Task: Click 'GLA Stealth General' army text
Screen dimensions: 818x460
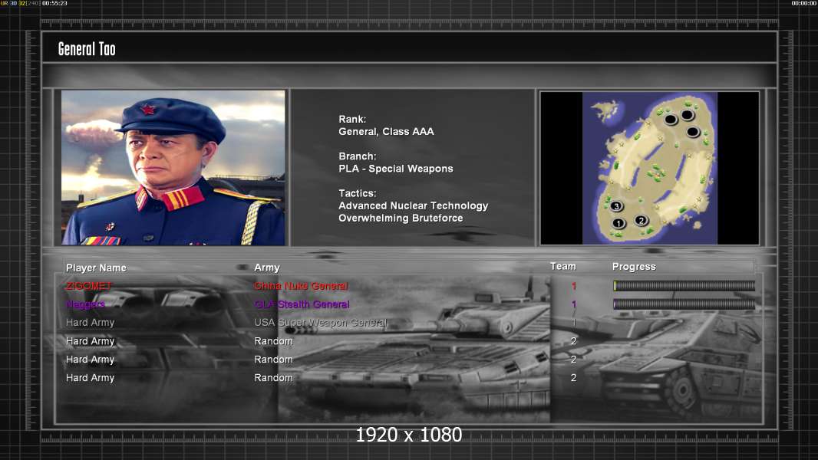Action: pyautogui.click(x=302, y=304)
